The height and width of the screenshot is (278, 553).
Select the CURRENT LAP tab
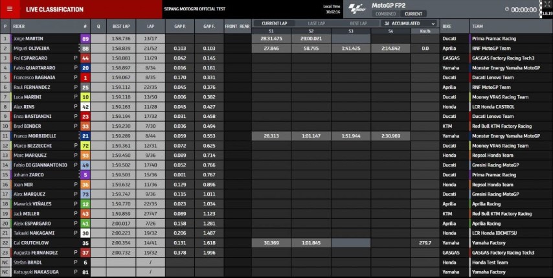tap(274, 23)
